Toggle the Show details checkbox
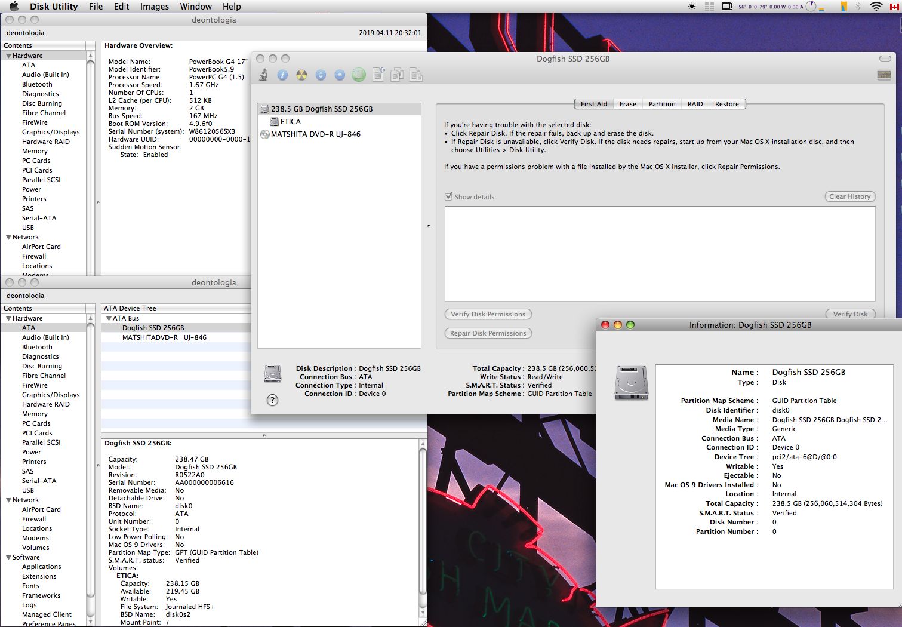The image size is (902, 627). tap(448, 196)
